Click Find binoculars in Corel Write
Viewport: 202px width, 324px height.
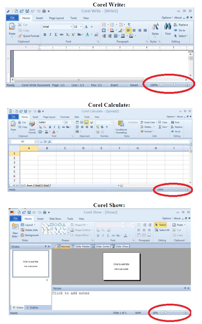coord(168,26)
